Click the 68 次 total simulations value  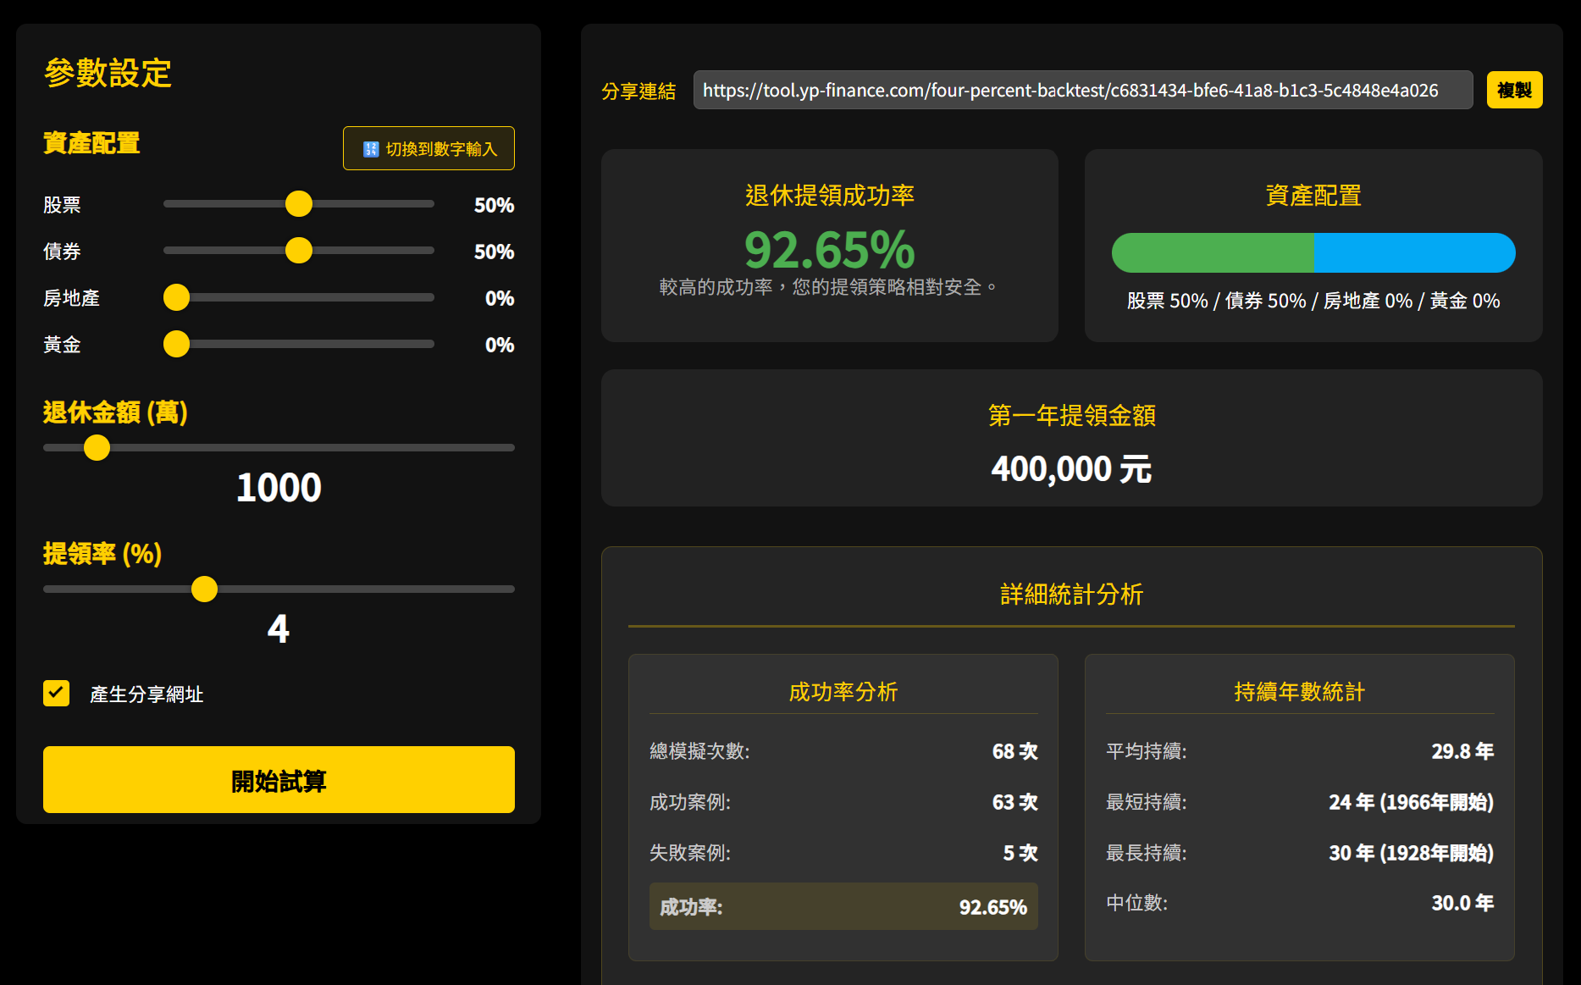tap(1014, 751)
